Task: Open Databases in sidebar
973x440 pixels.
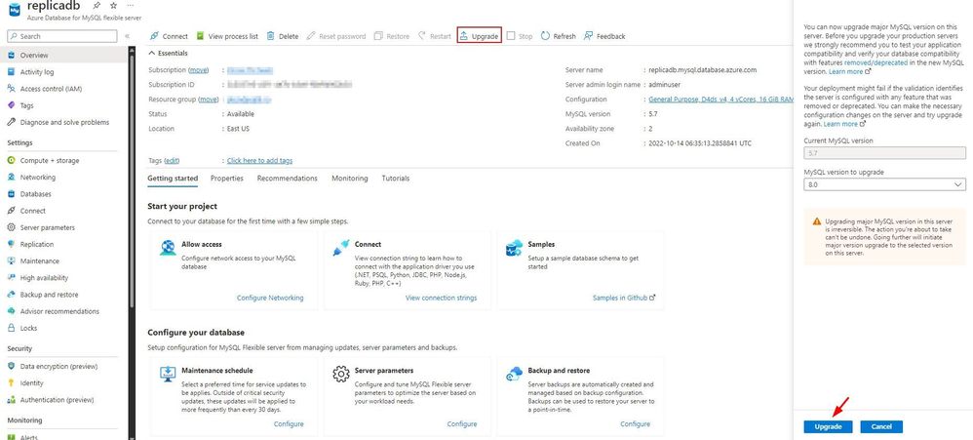Action: pos(35,194)
